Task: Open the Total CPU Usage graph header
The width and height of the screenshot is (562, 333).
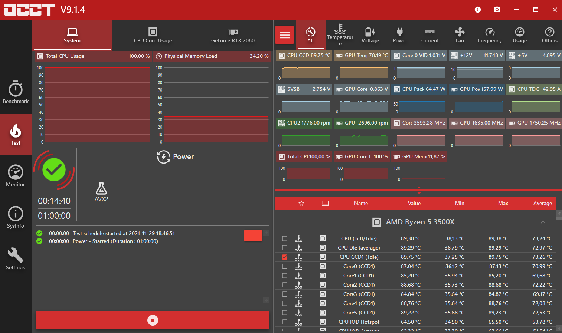Action: click(x=93, y=56)
